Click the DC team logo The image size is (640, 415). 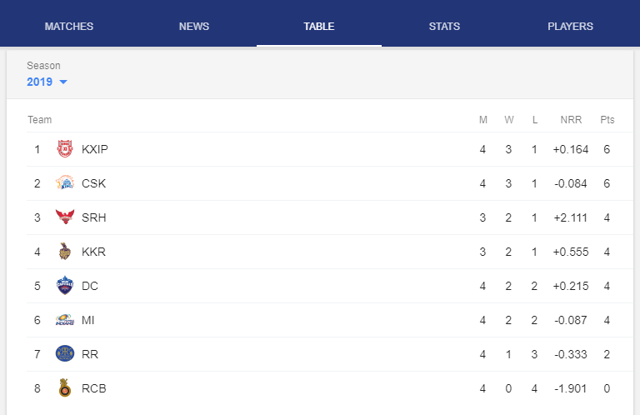pyautogui.click(x=65, y=286)
